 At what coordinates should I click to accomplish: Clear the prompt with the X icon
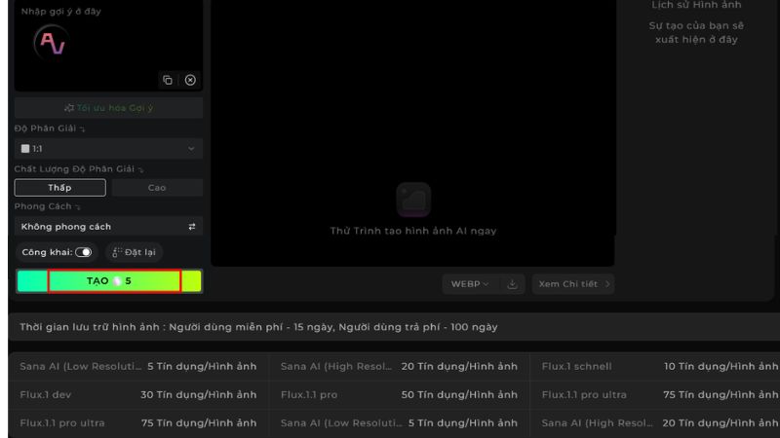[x=190, y=80]
